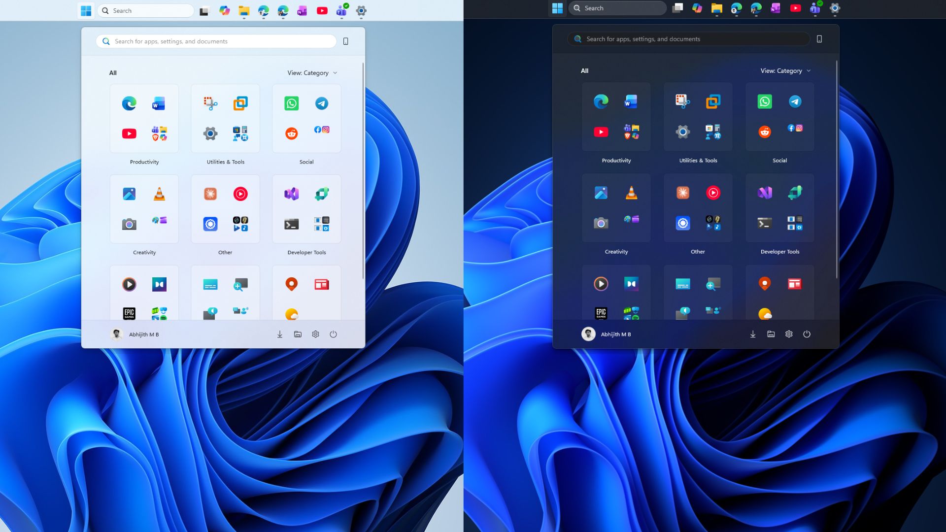Open Abhijith M B profile in dark menu
Viewport: 946px width, 532px height.
tap(607, 334)
